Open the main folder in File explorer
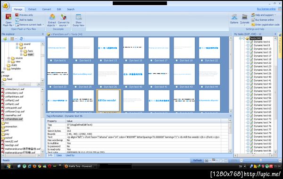The image size is (283, 179). click(x=30, y=54)
